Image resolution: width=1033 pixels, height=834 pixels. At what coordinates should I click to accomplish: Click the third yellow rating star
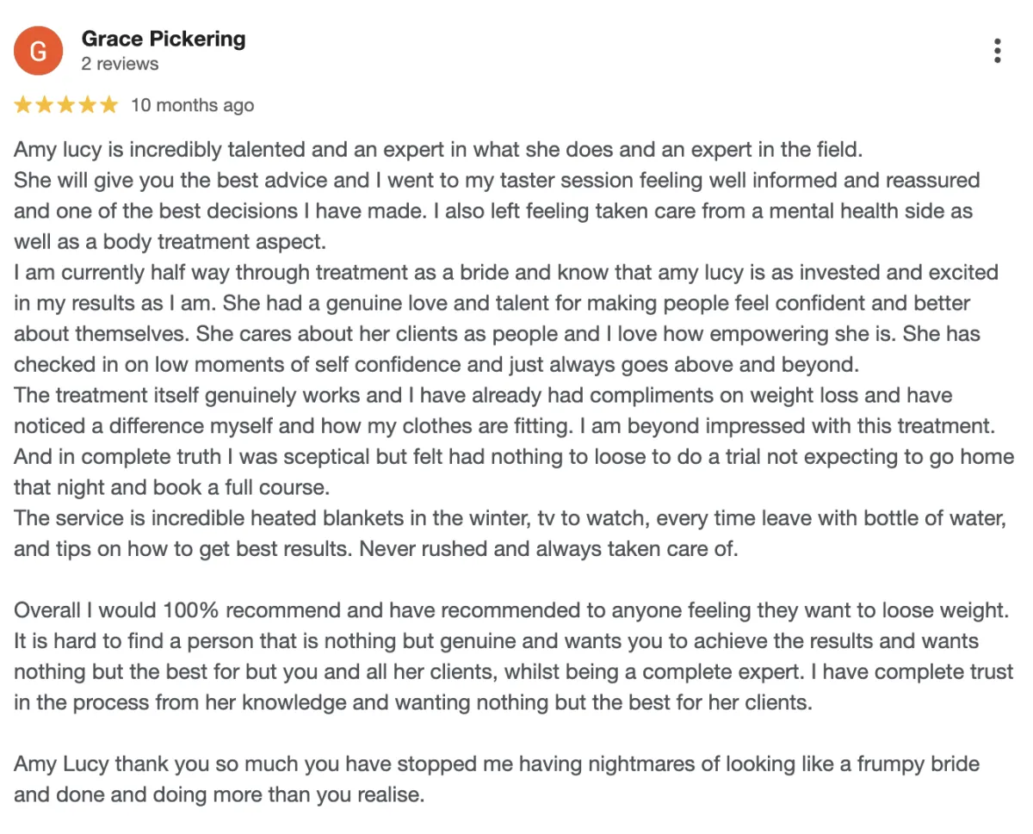66,105
